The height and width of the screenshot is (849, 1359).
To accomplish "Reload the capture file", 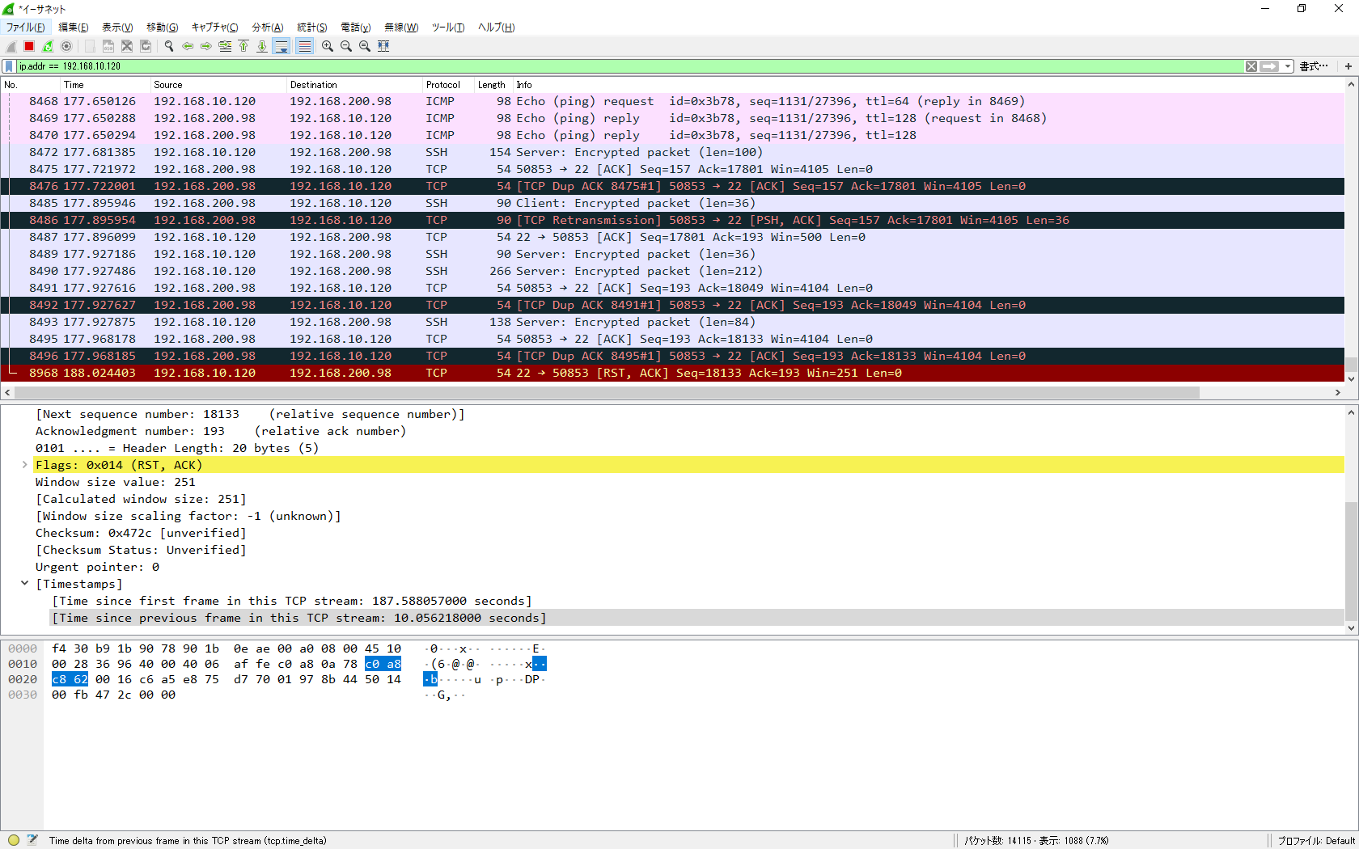I will pos(146,46).
